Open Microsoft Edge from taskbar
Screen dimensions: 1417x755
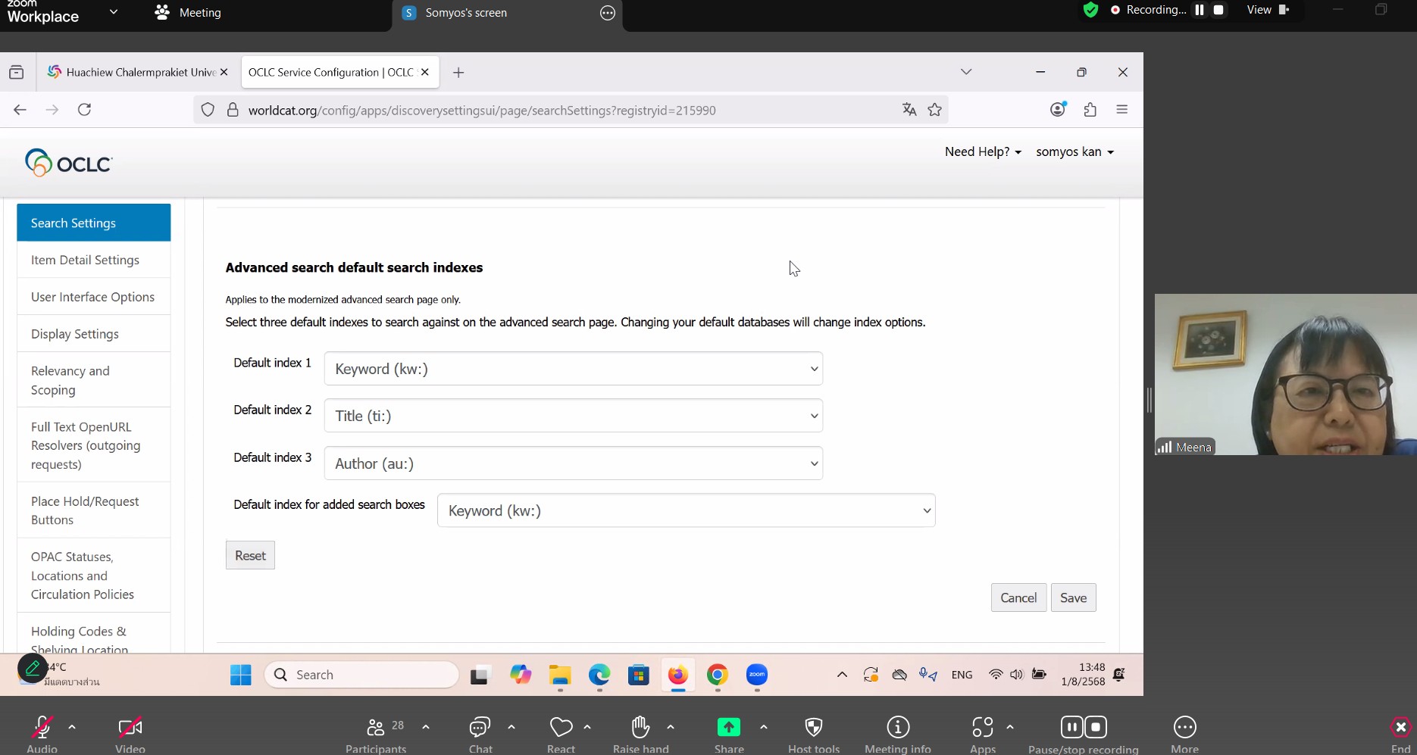(599, 675)
